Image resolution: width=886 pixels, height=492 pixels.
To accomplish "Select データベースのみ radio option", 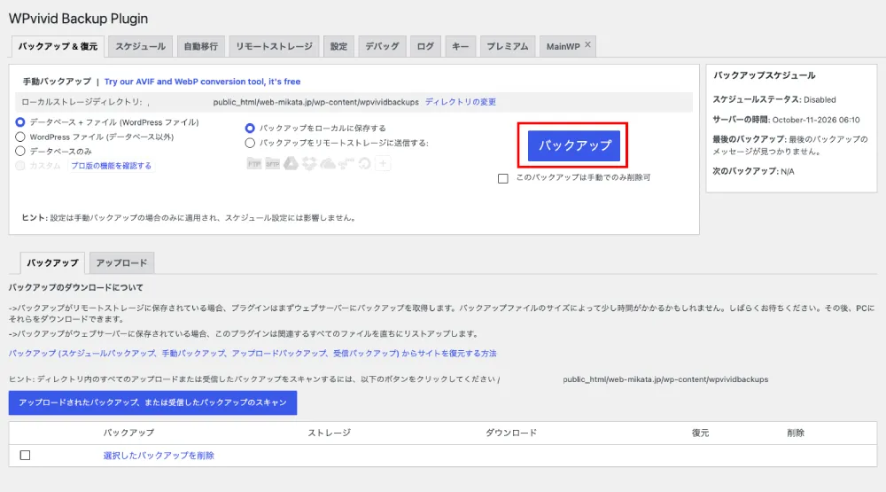I will point(20,151).
